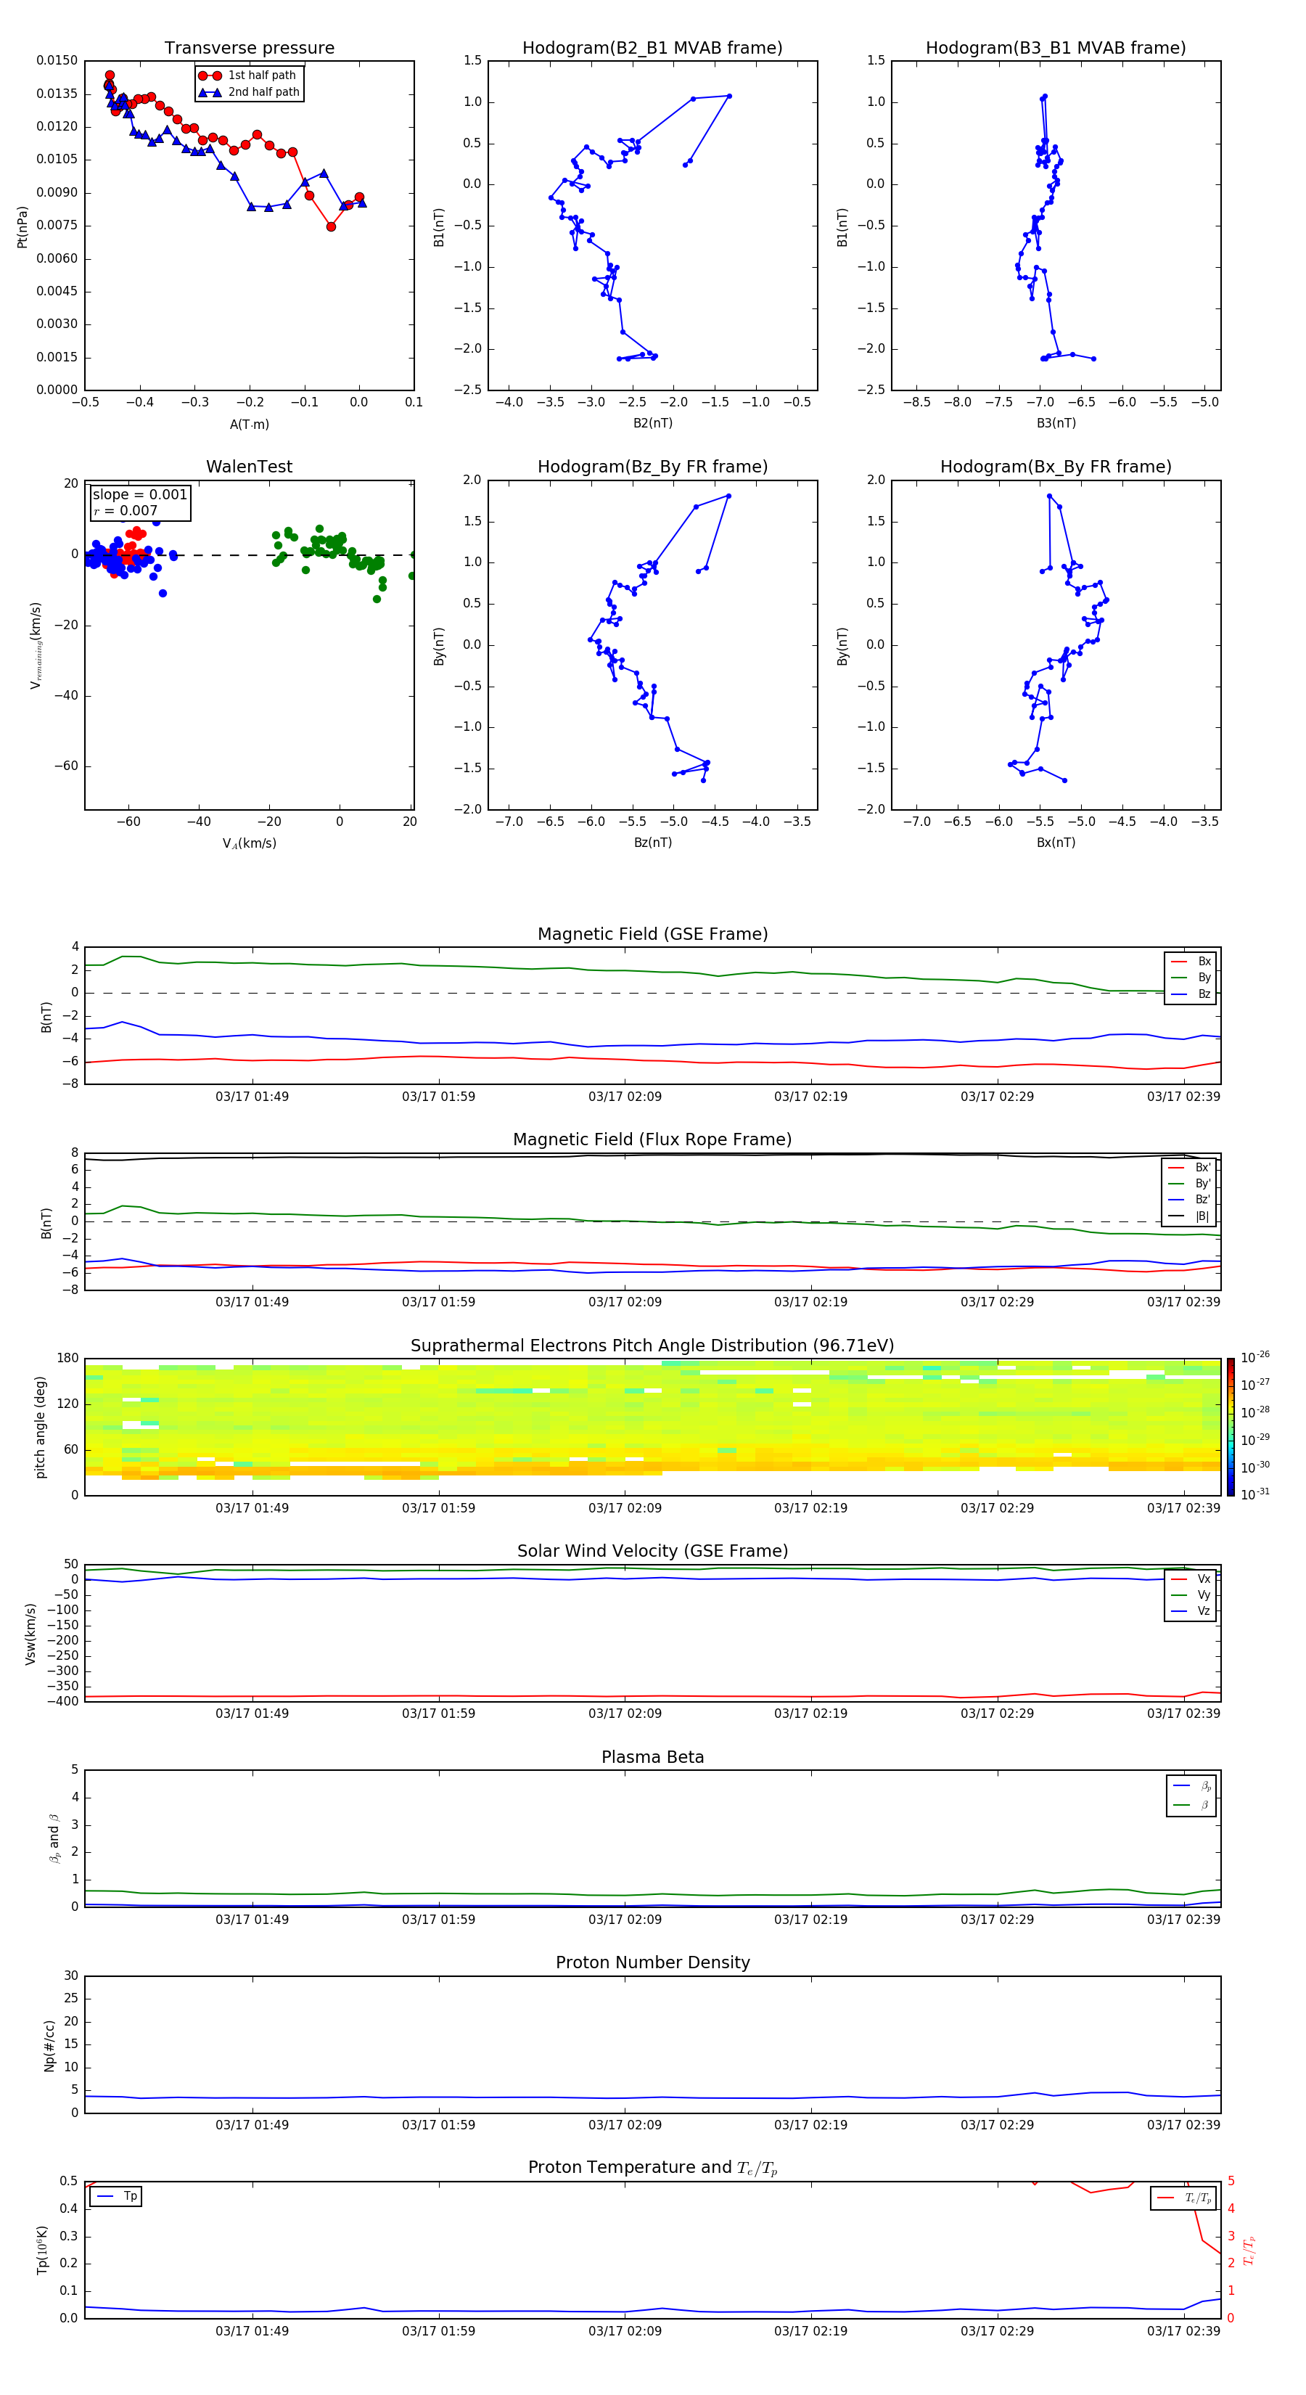Select the "Hodogram(B2_B1 MVAB frame)" title

click(652, 49)
